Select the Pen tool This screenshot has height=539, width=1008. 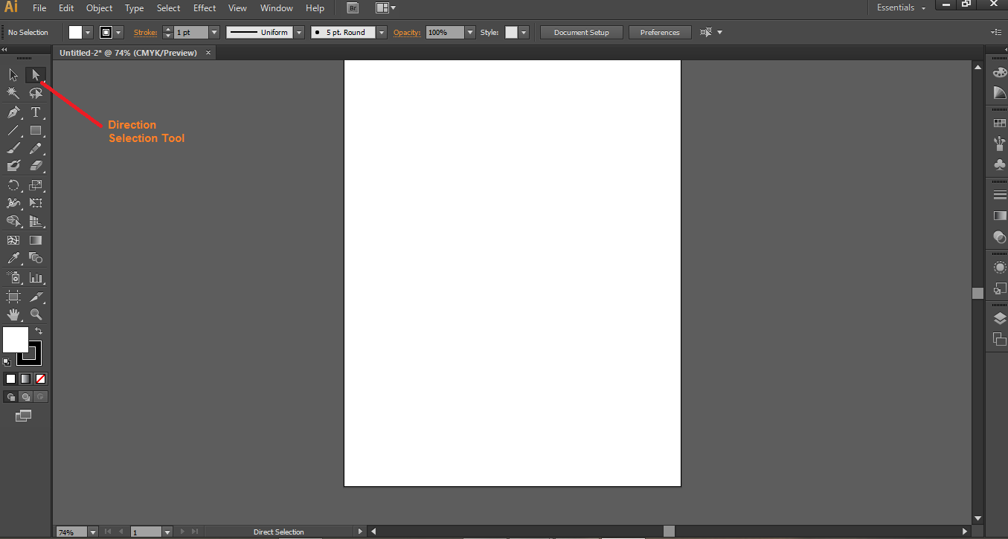click(13, 112)
